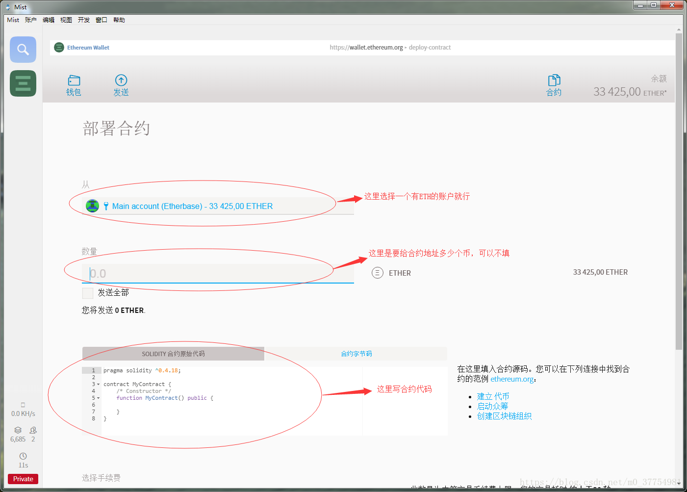Open the 编辑 menu
Viewport: 687px width, 492px height.
(x=49, y=20)
